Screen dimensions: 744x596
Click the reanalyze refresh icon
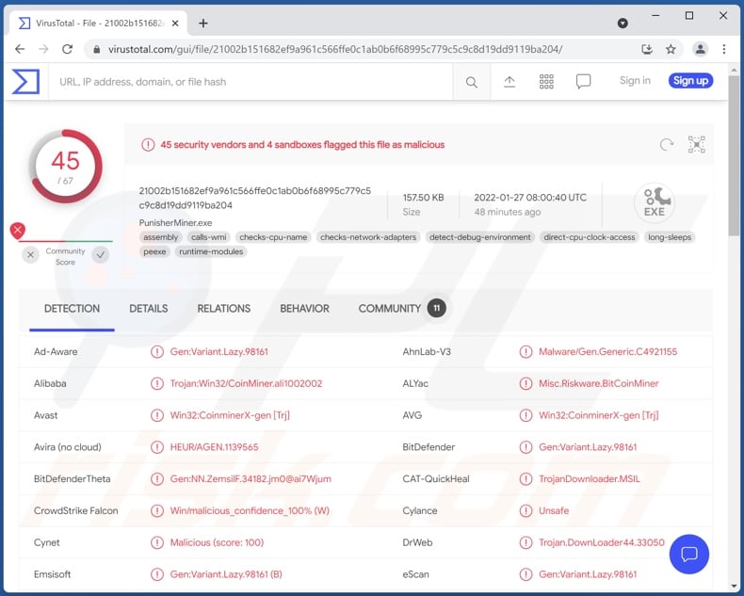point(666,144)
